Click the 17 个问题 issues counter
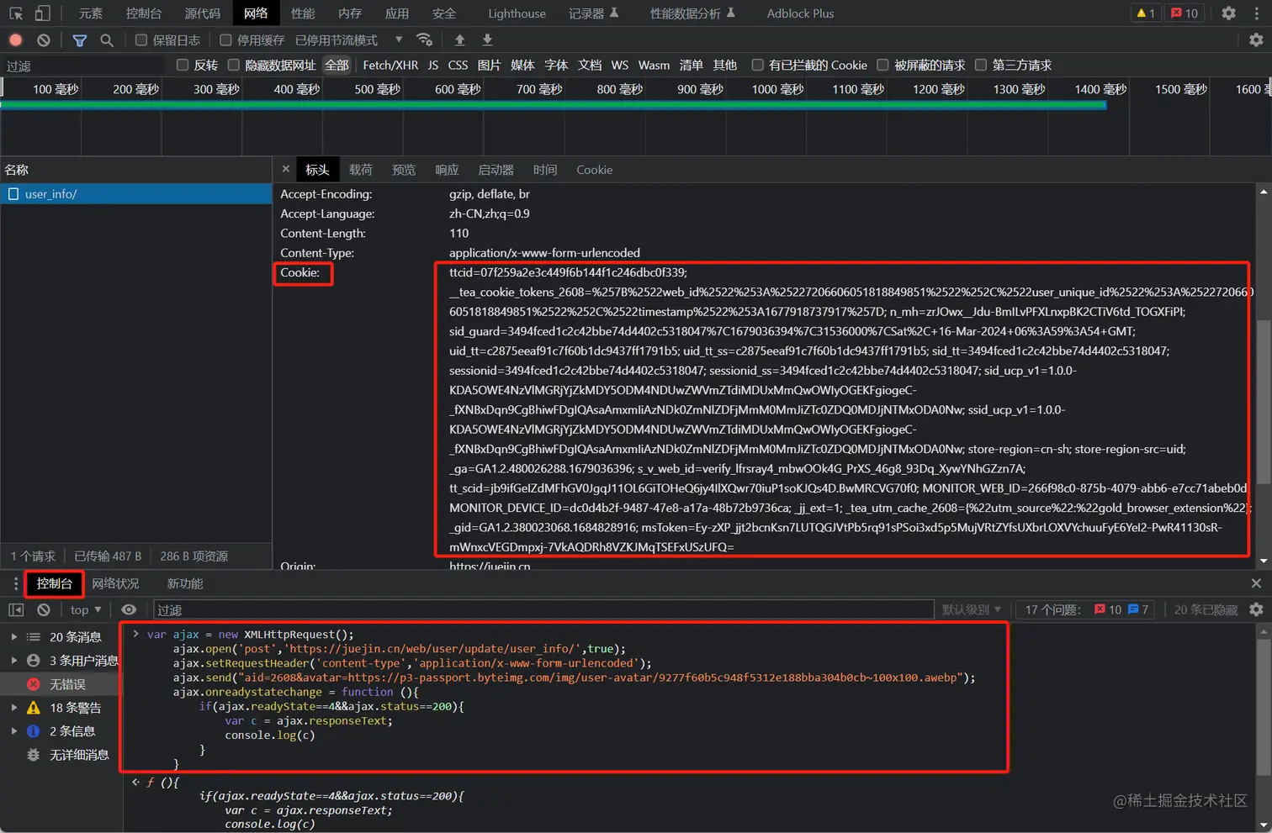Viewport: 1272px width, 833px height. point(1085,609)
